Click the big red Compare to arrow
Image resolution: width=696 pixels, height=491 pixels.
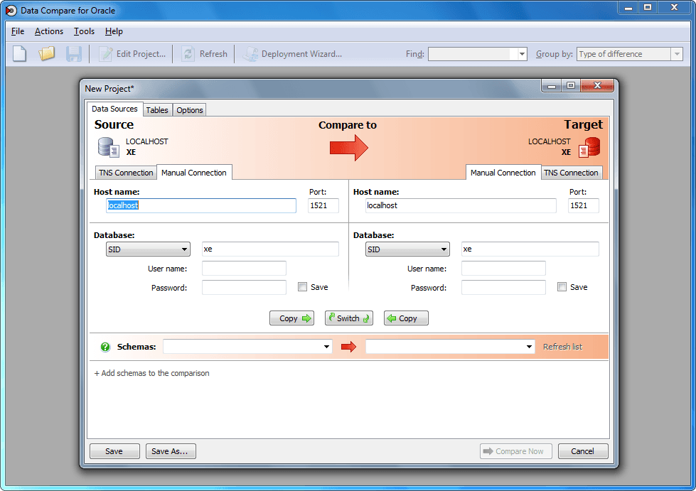pos(349,148)
